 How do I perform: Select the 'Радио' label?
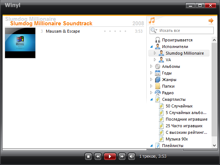click(168, 93)
